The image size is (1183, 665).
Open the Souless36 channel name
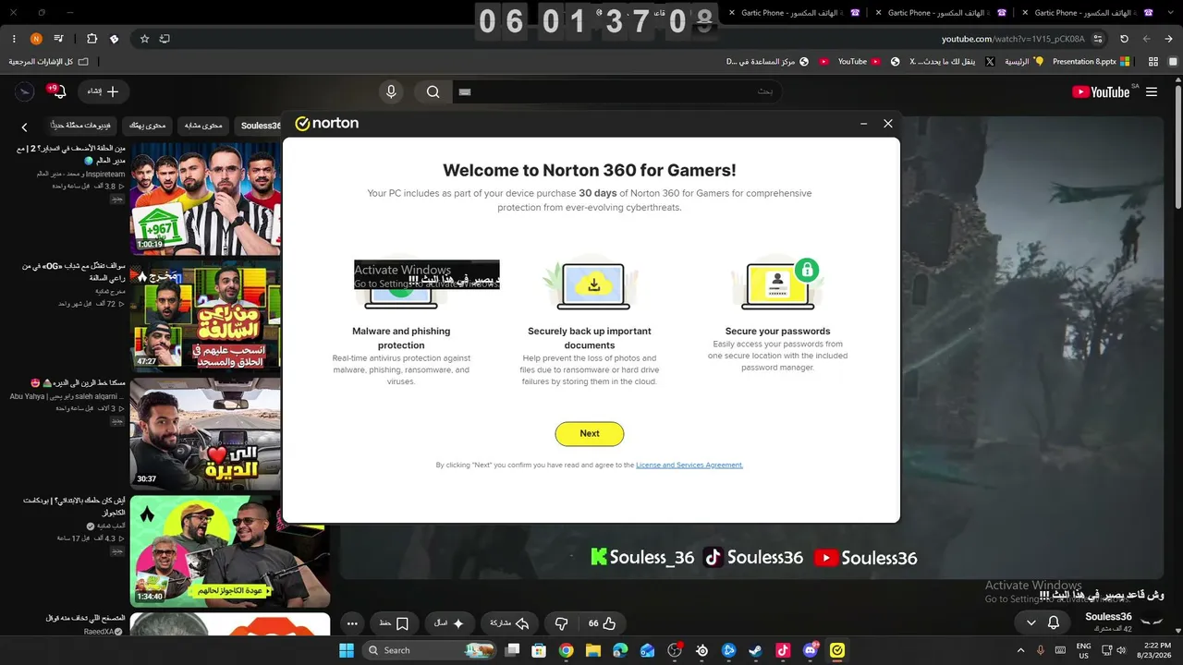click(1108, 616)
